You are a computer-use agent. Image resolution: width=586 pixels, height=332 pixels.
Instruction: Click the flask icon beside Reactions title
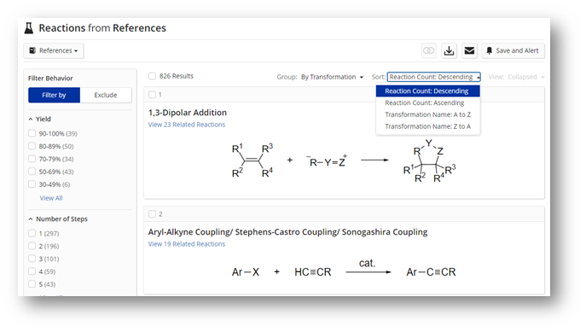tap(29, 28)
